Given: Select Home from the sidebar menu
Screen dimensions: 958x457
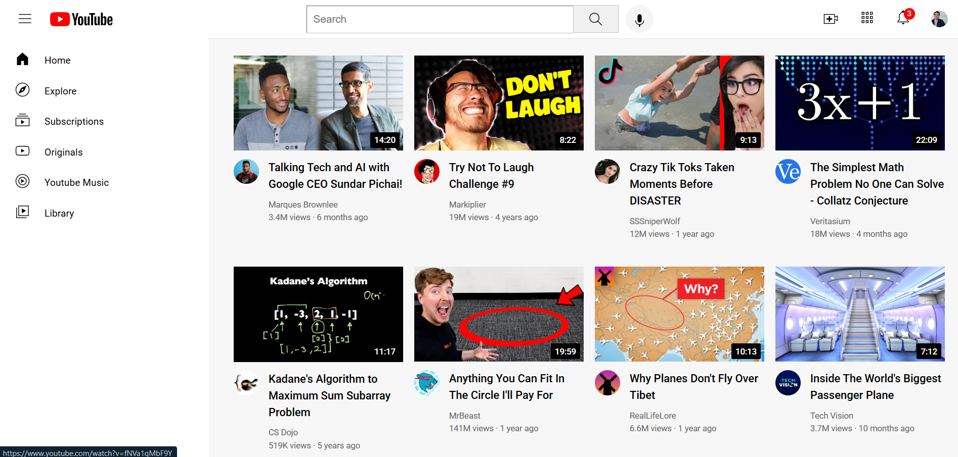Looking at the screenshot, I should point(57,60).
